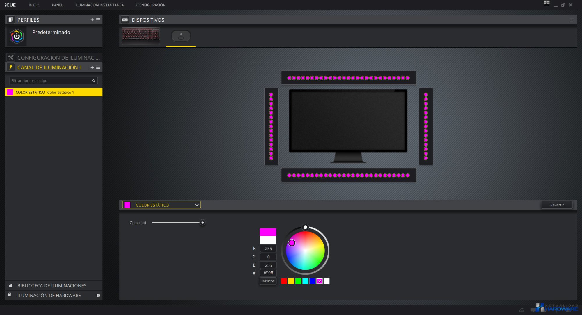Click the Ilumina­ción de Hardware info icon
The width and height of the screenshot is (582, 315).
coord(98,296)
